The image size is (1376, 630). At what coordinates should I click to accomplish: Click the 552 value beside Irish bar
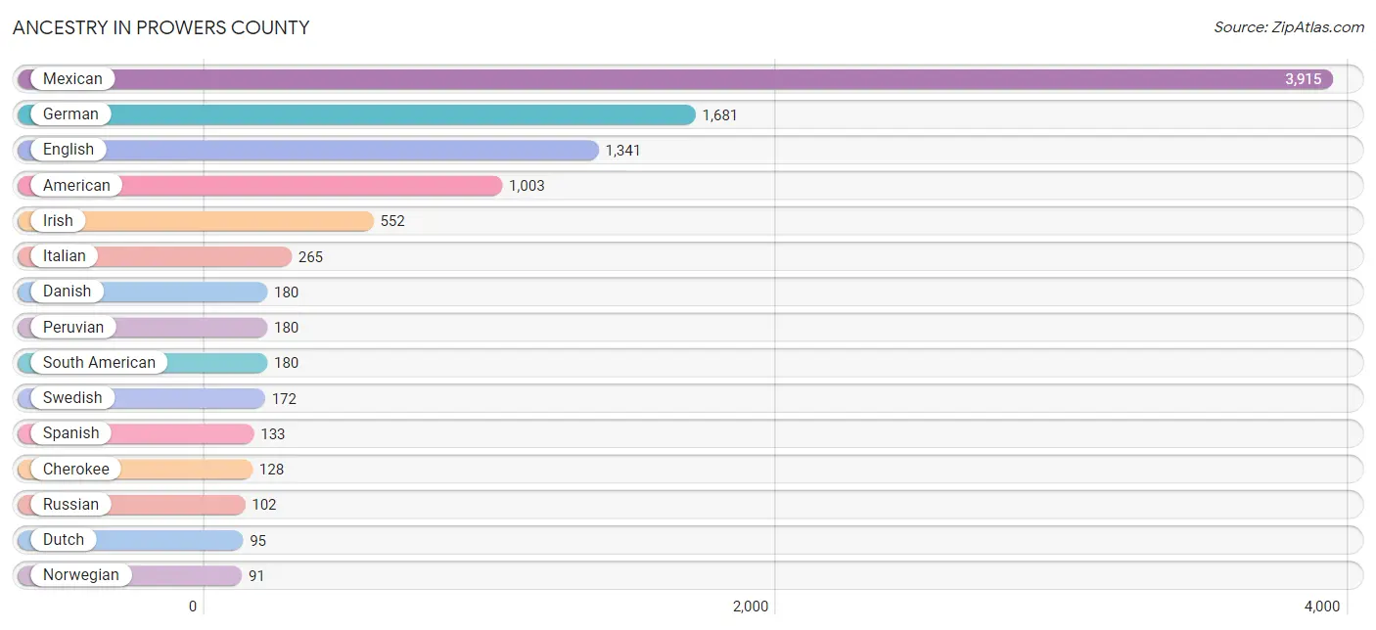coord(392,221)
